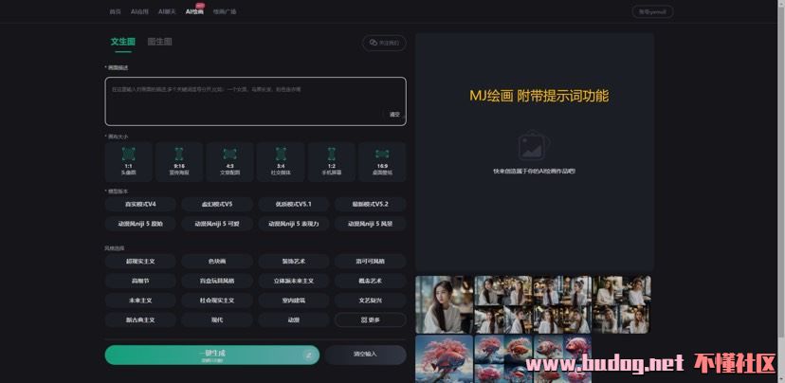Screen dimensions: 785x383
Task: Toggle the 高细节 style
Action: pos(140,281)
